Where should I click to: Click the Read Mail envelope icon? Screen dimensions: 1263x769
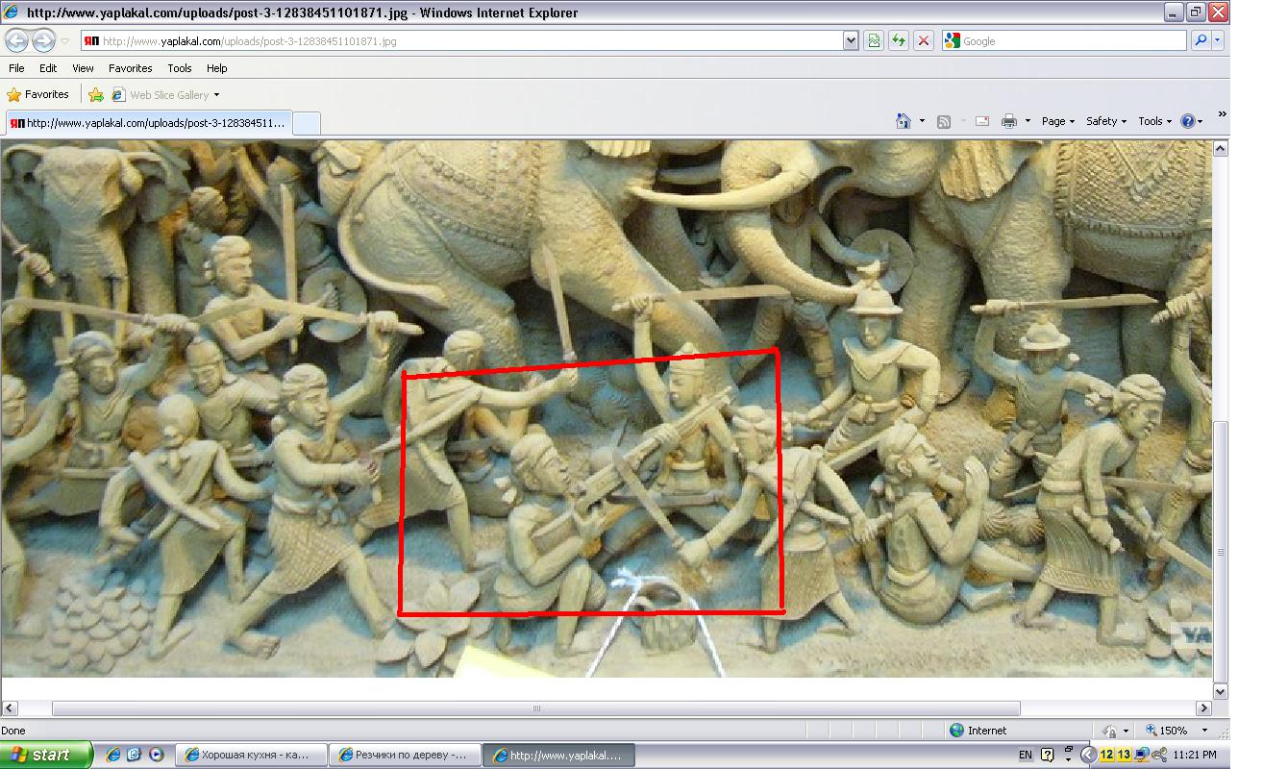(982, 121)
